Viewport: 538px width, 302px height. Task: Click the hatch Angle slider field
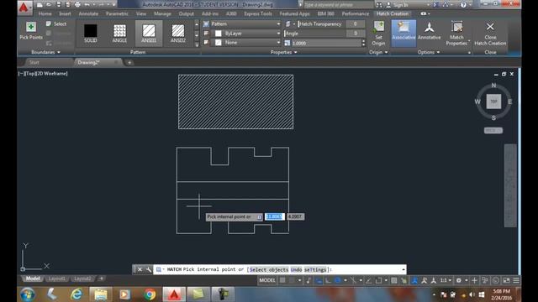(324, 34)
